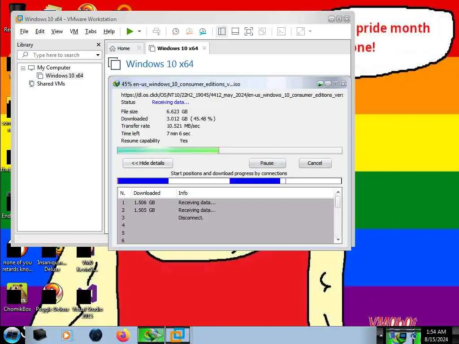Click the Info column header

[x=183, y=193]
